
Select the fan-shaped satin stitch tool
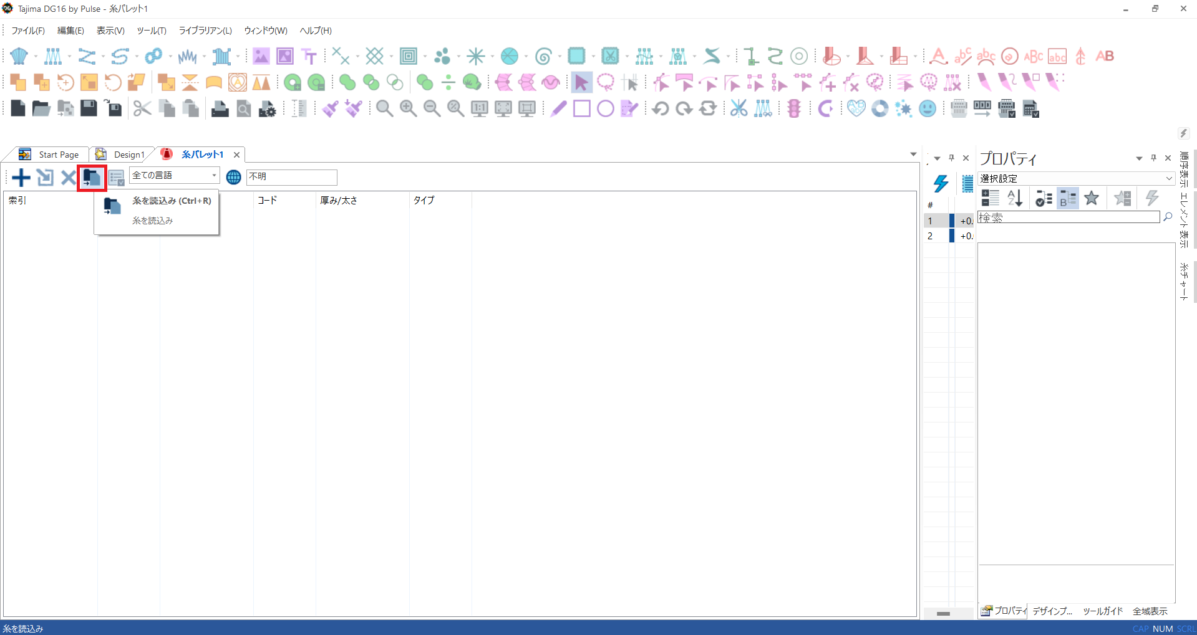19,56
